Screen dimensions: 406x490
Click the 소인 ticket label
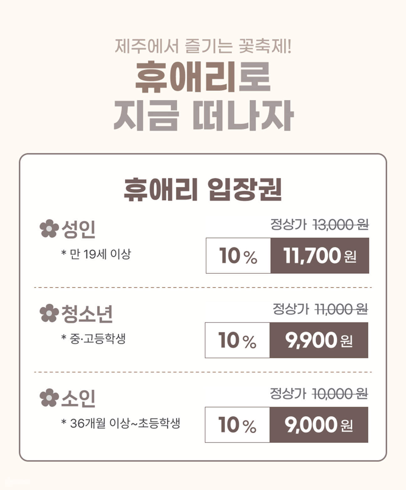[x=78, y=398]
